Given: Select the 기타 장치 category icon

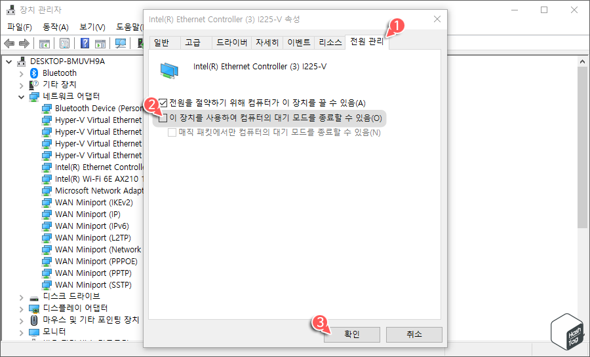Looking at the screenshot, I should pyautogui.click(x=34, y=85).
